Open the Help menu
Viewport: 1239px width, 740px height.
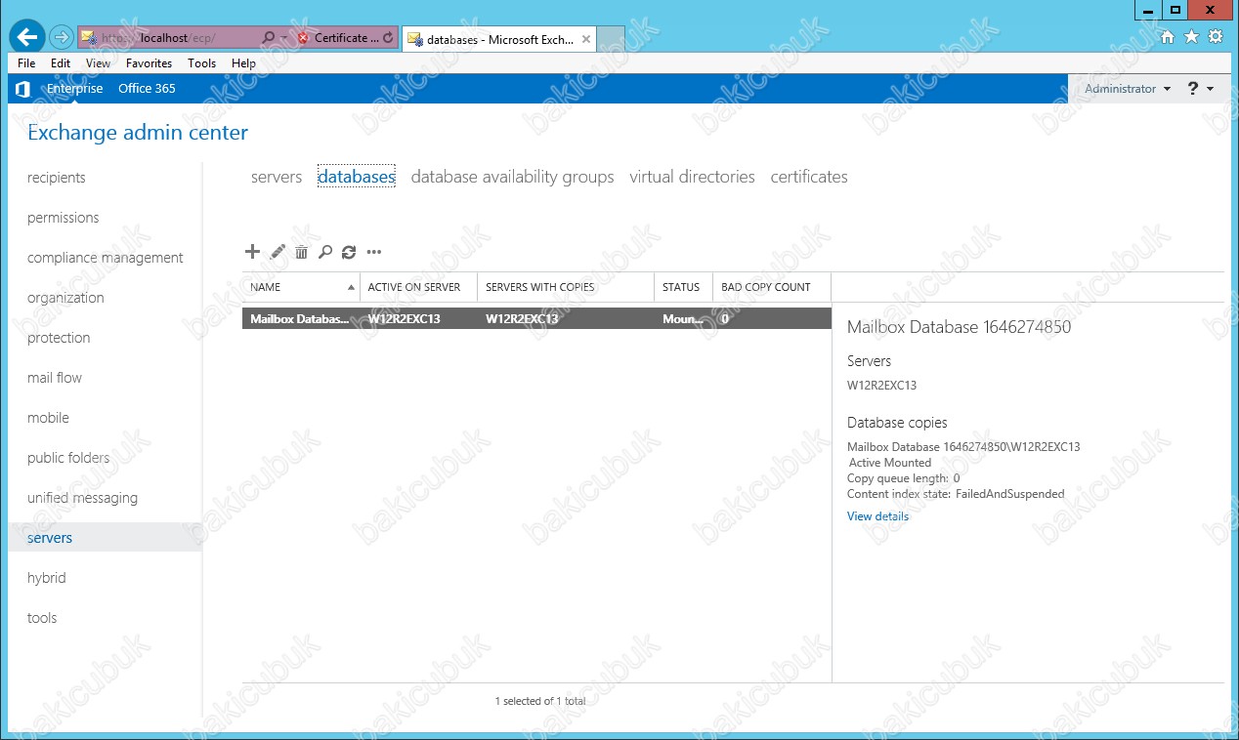click(x=243, y=63)
